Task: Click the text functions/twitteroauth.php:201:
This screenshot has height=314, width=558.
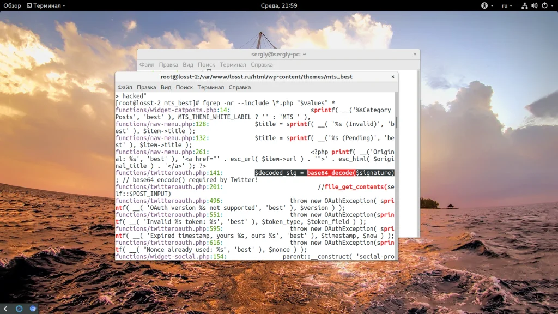Action: click(x=169, y=186)
